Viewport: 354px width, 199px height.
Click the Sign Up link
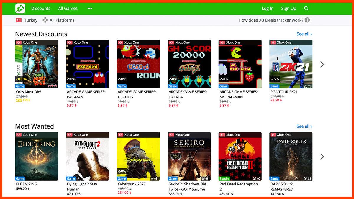coord(289,8)
